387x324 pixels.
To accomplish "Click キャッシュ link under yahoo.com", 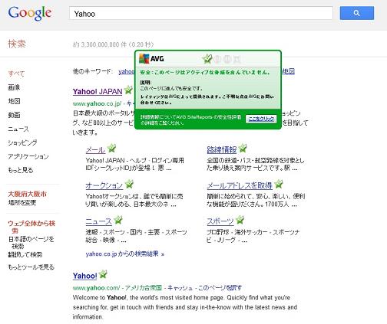I will coord(180,288).
